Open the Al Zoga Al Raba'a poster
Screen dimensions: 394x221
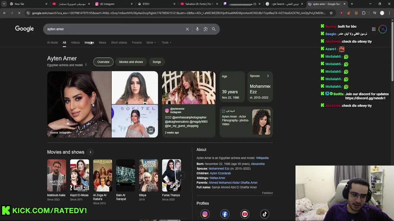click(103, 176)
